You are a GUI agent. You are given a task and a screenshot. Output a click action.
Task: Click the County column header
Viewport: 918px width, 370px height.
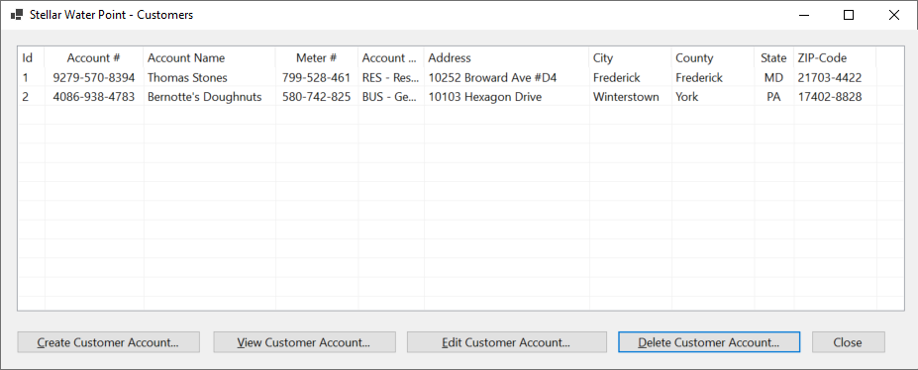[712, 57]
